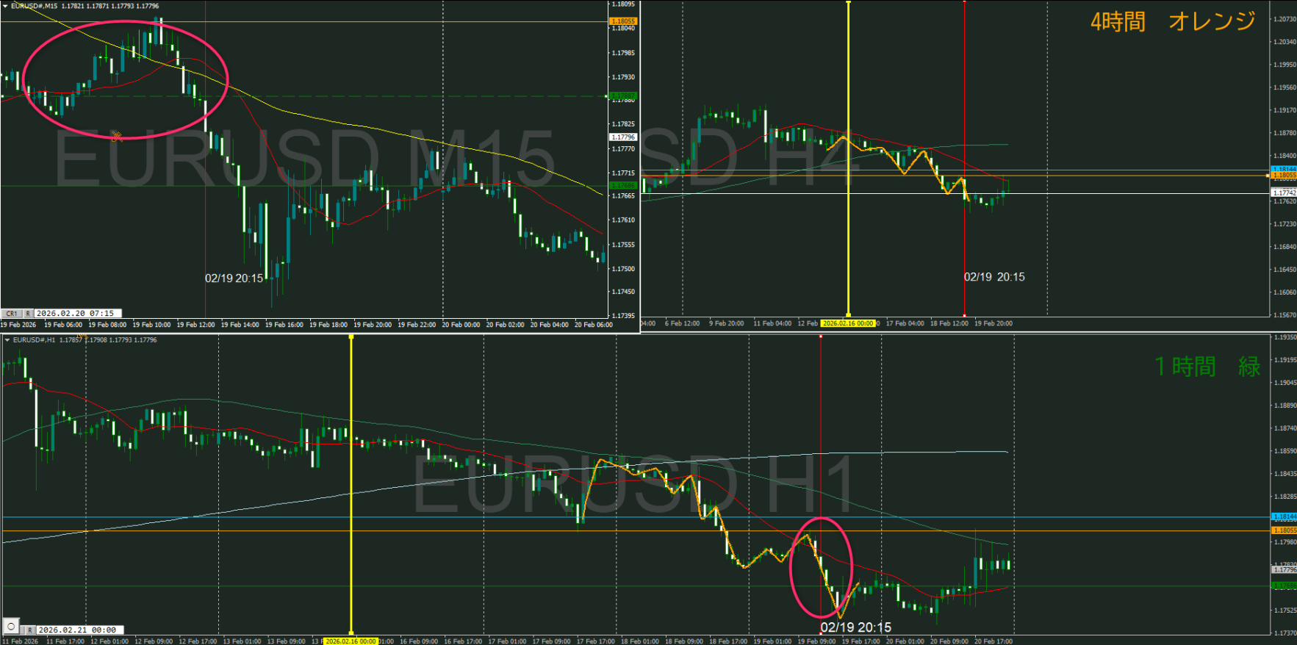Click the circle icon in H1 chart corner
Viewport: 1297px width, 645px height.
click(x=11, y=627)
